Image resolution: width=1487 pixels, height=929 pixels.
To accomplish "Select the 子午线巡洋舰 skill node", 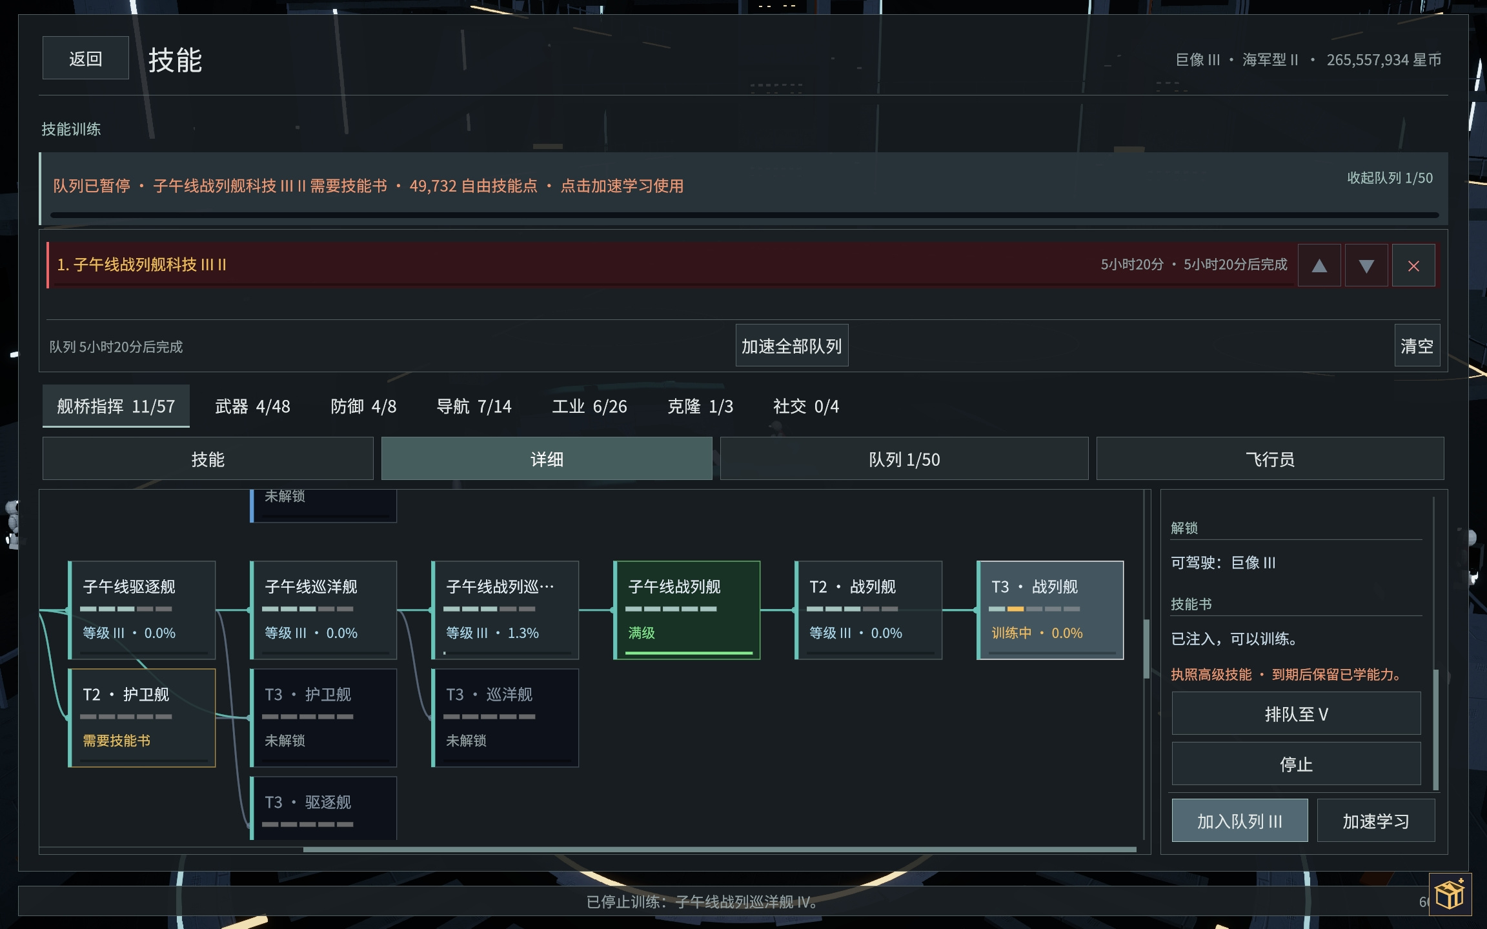I will [323, 610].
